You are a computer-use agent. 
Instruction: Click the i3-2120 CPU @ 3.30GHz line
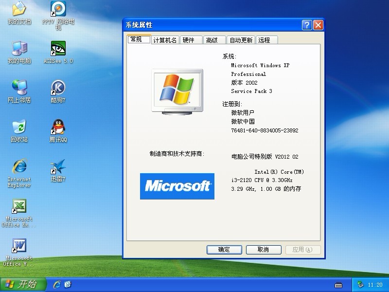[x=262, y=180]
